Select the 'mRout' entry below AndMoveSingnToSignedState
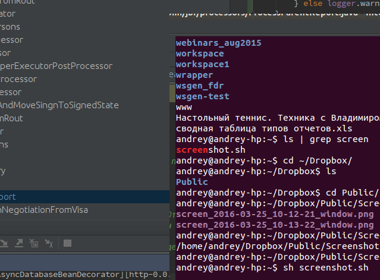This screenshot has width=380, height=280. click(x=11, y=118)
